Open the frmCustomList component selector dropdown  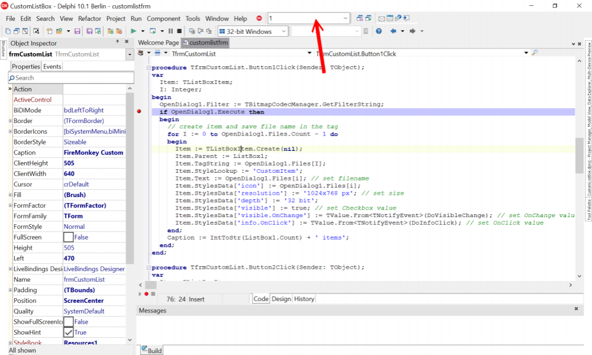[x=130, y=54]
